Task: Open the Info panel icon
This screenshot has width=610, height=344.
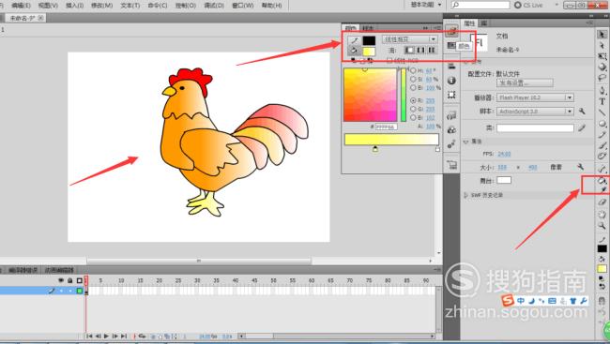Action: [x=451, y=81]
